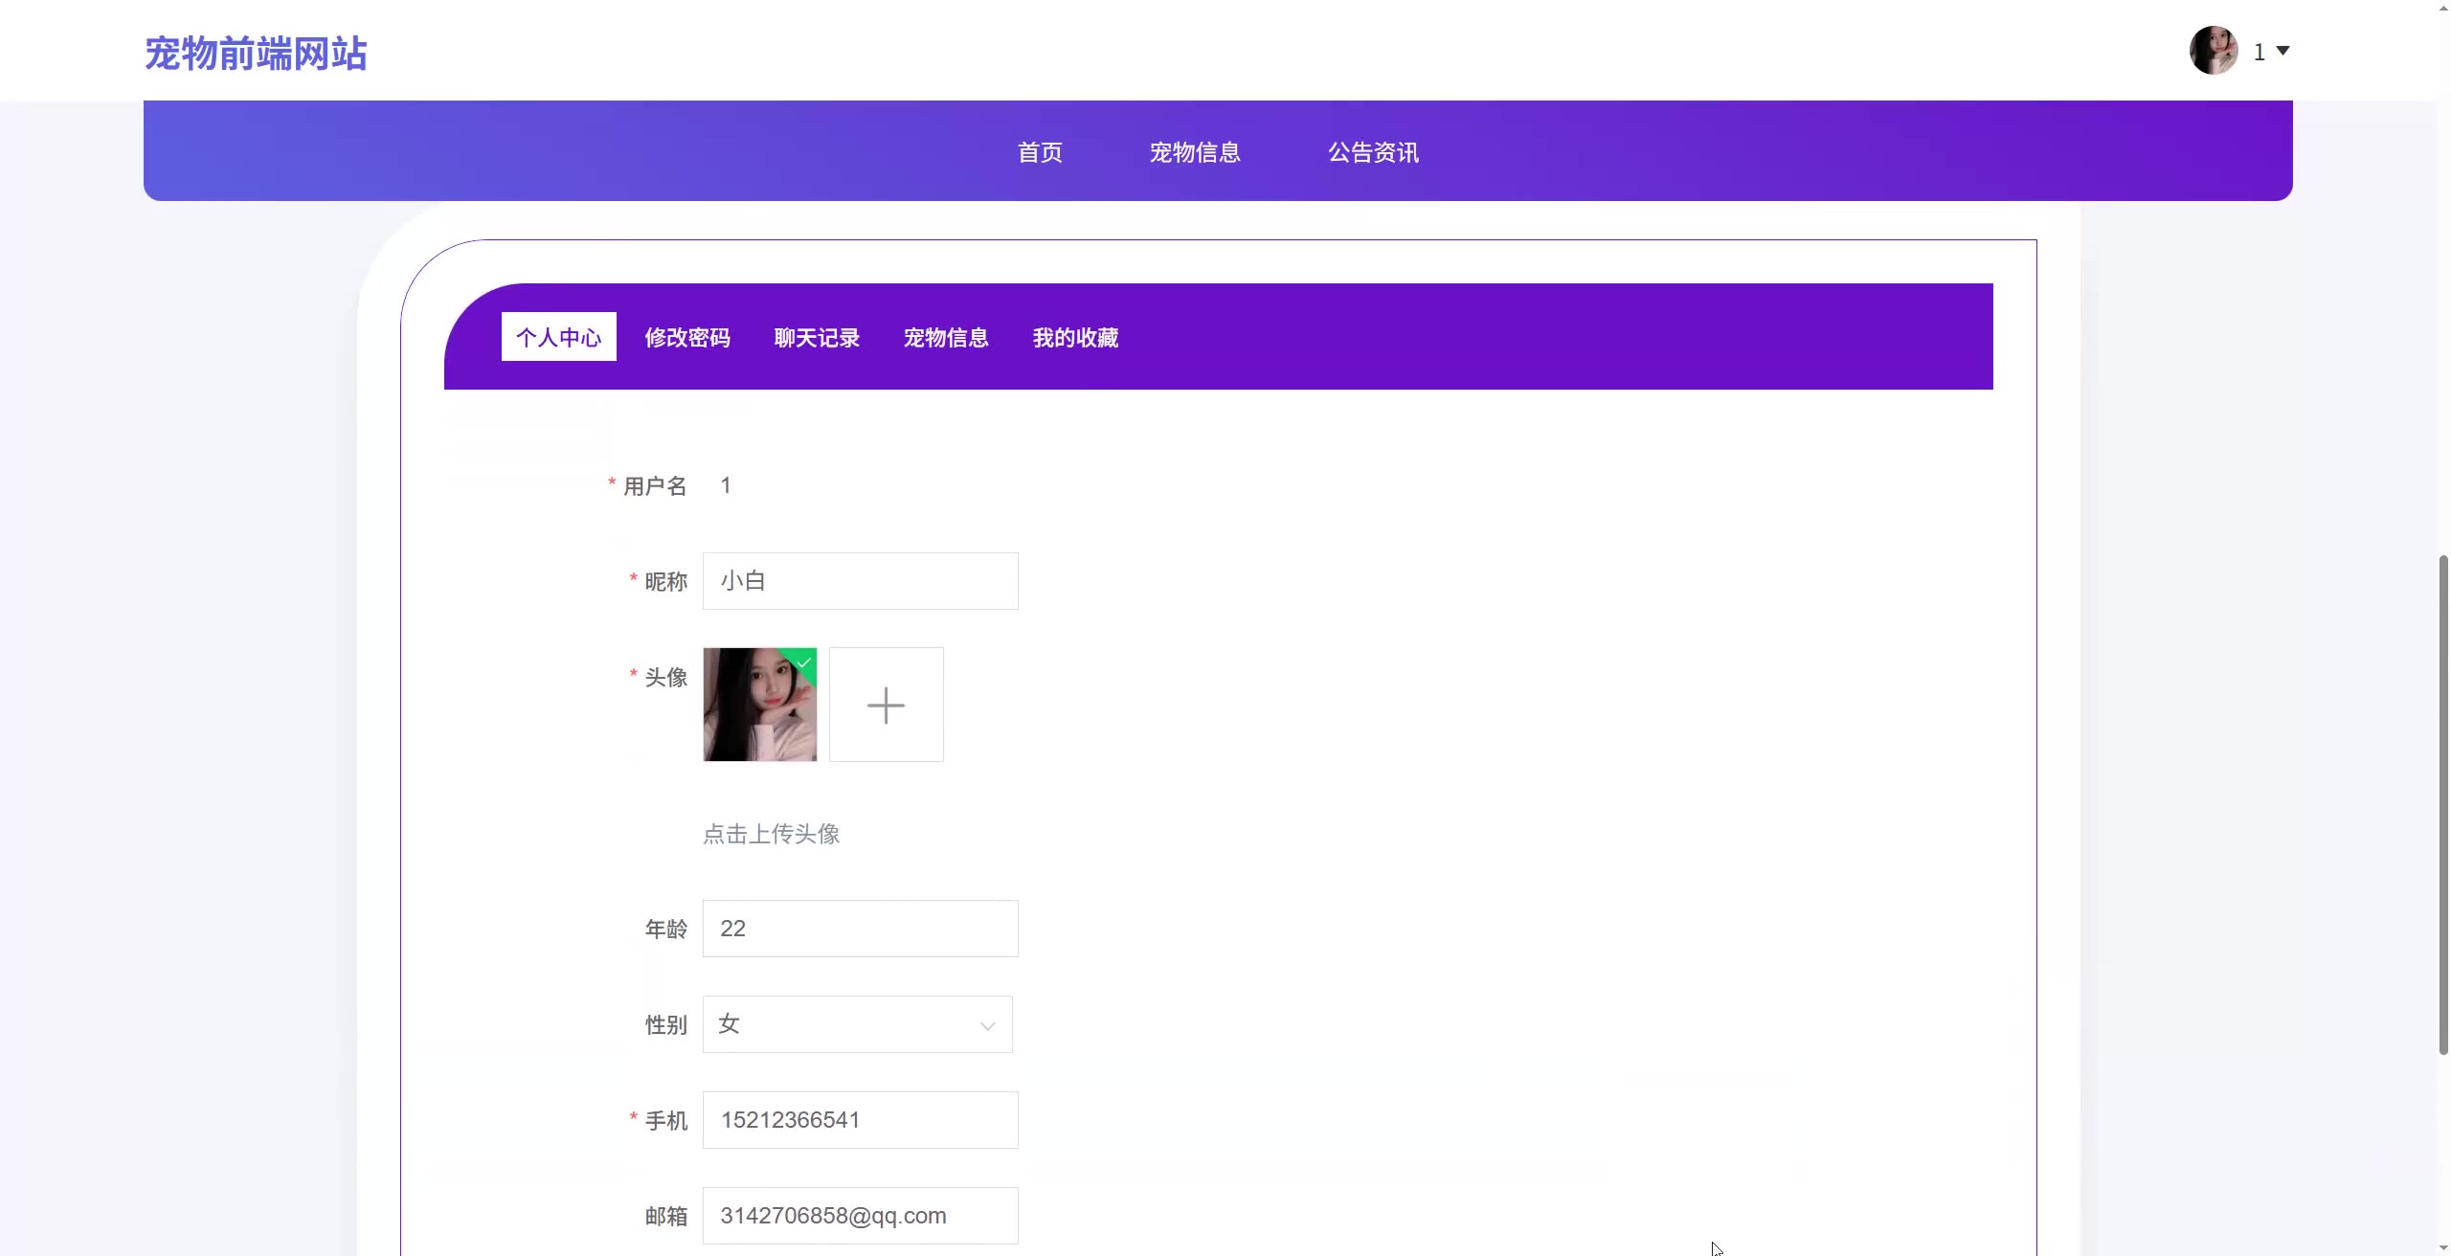The image size is (2451, 1256).
Task: Click the user avatar in header
Action: [x=2213, y=51]
